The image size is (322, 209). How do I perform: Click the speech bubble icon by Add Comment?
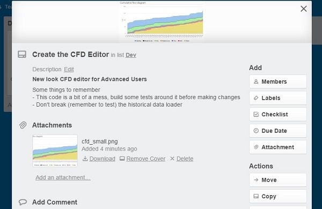click(x=23, y=202)
